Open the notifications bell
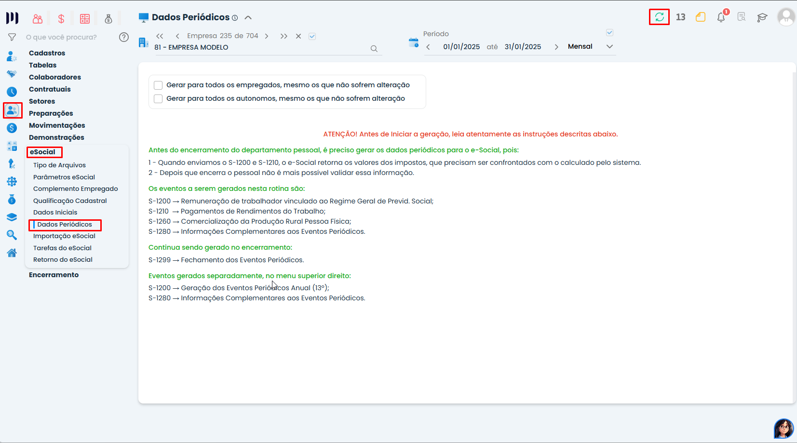The image size is (797, 443). pos(721,17)
